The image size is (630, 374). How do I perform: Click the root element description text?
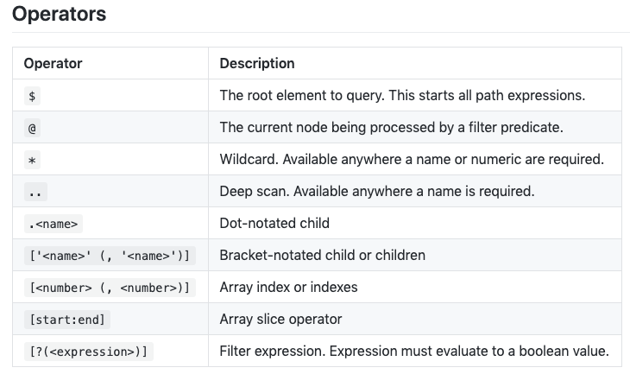click(402, 95)
